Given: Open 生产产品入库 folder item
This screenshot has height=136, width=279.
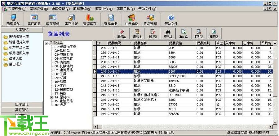Looking at the screenshot, I should click(x=16, y=48).
